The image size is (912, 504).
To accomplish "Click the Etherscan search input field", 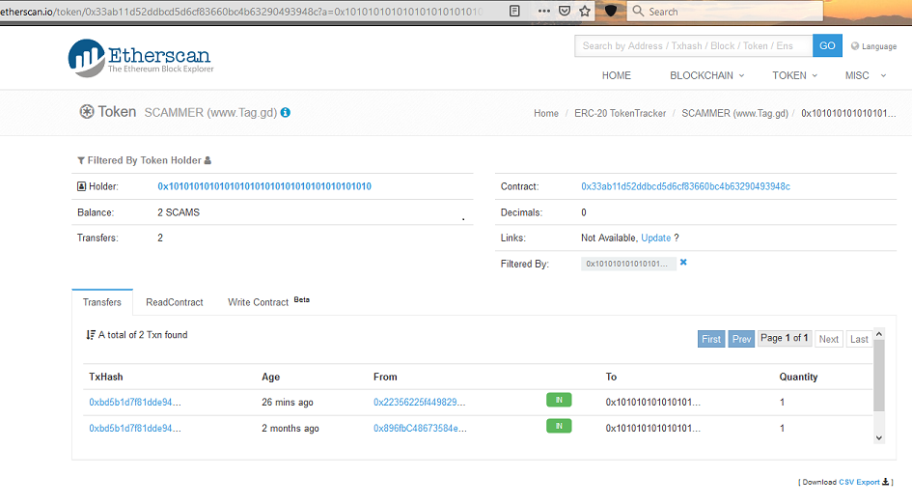I will pyautogui.click(x=693, y=46).
